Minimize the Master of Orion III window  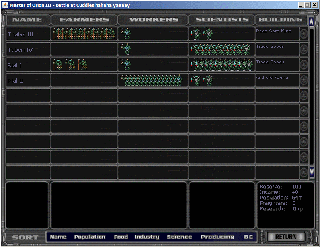pyautogui.click(x=300, y=5)
